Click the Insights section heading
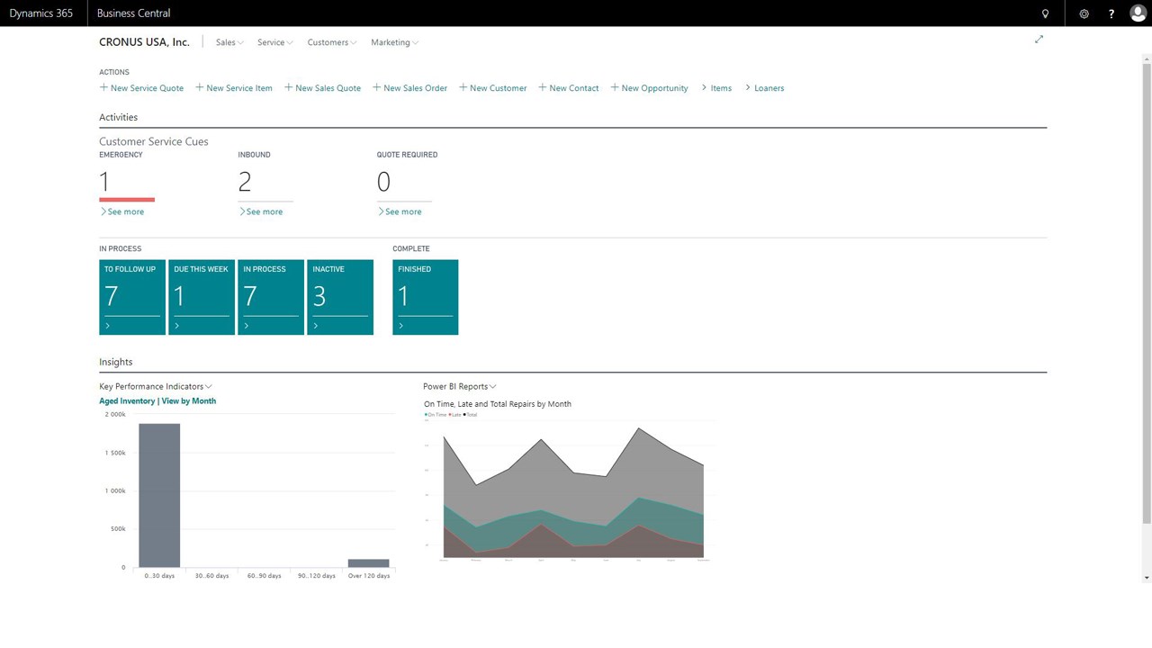 pos(116,362)
